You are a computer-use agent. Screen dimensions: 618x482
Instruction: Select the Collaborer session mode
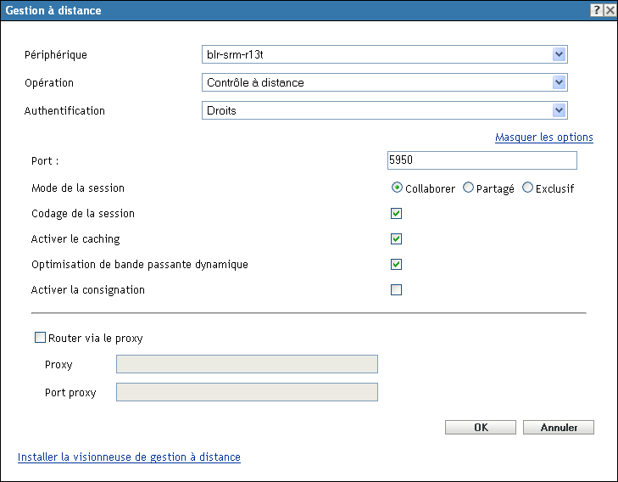coord(397,188)
